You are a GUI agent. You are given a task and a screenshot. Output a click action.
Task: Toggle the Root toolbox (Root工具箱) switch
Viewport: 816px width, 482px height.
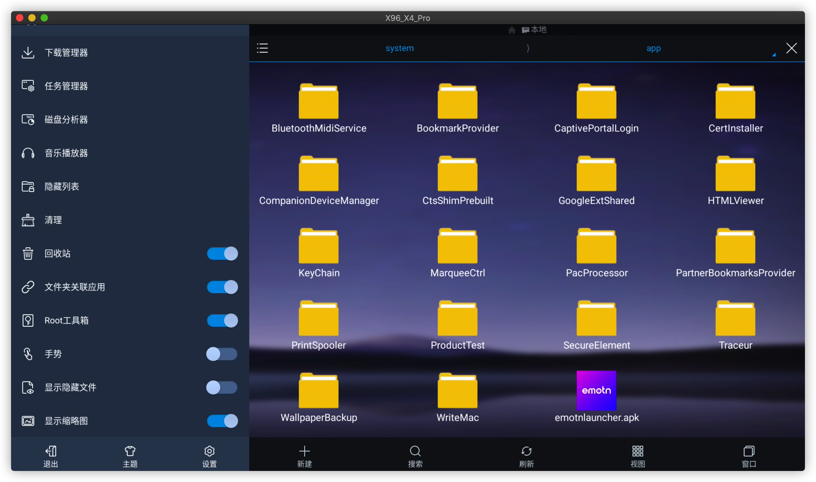223,320
